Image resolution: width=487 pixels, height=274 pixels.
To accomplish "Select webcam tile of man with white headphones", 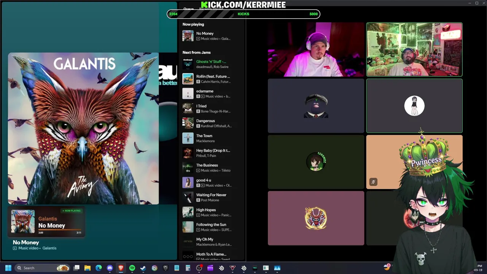I will tap(316, 49).
